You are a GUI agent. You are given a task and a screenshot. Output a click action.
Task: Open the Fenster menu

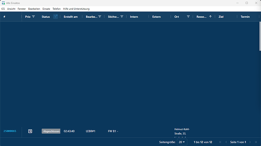click(x=22, y=9)
